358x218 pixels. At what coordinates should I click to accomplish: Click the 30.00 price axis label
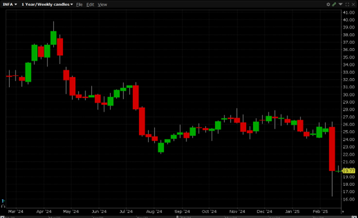(349, 95)
